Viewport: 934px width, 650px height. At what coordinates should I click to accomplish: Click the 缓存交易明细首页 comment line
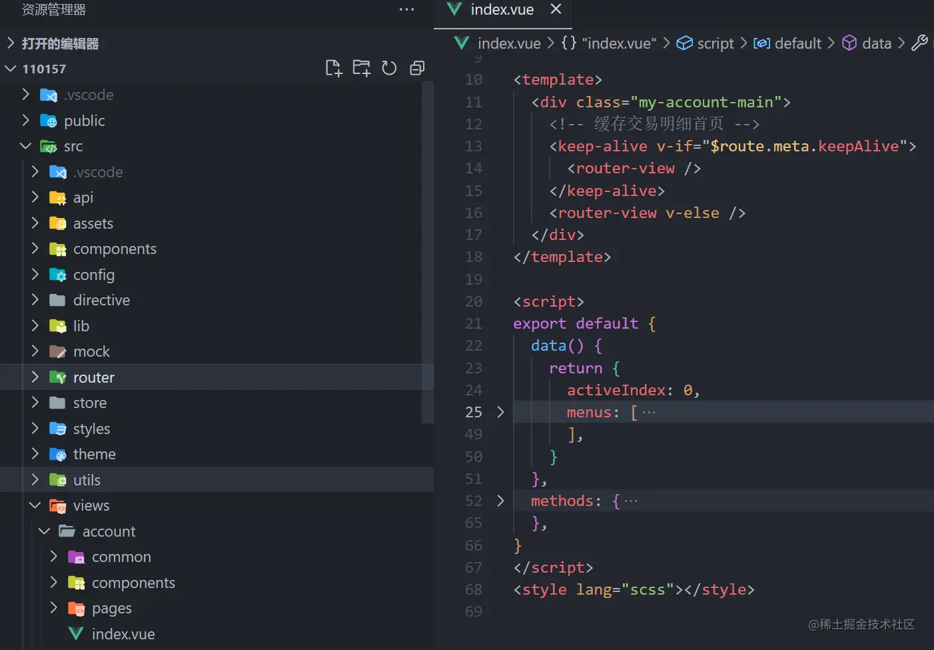654,124
